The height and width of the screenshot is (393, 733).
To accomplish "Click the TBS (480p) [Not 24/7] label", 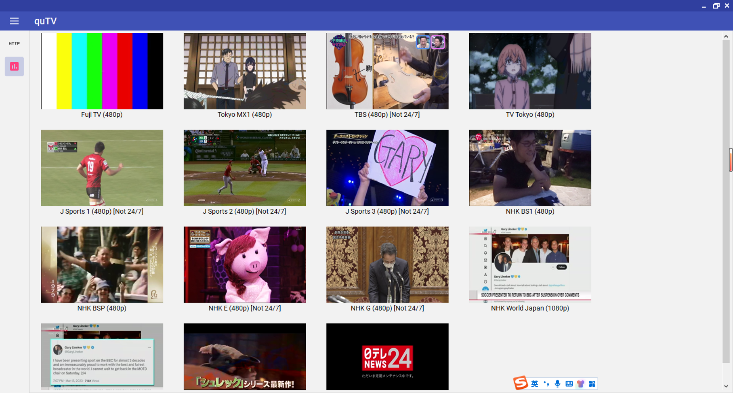I will pos(387,114).
